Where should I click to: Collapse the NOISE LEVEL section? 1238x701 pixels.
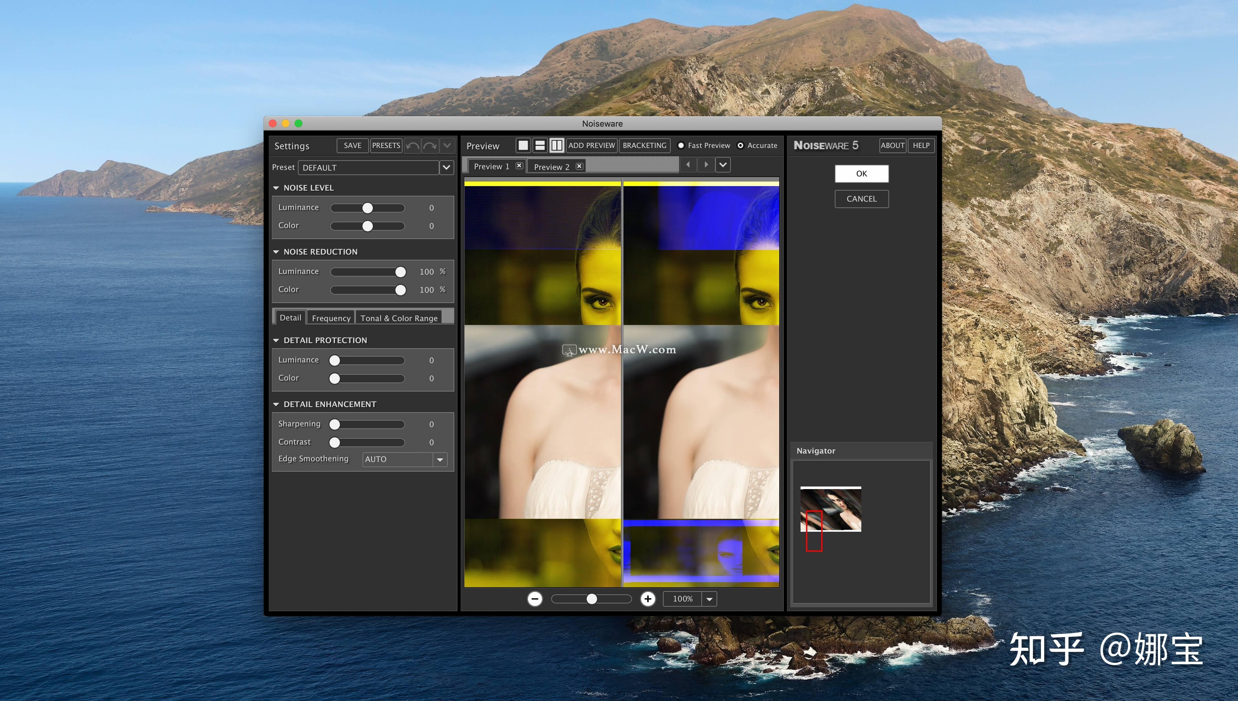pyautogui.click(x=276, y=188)
